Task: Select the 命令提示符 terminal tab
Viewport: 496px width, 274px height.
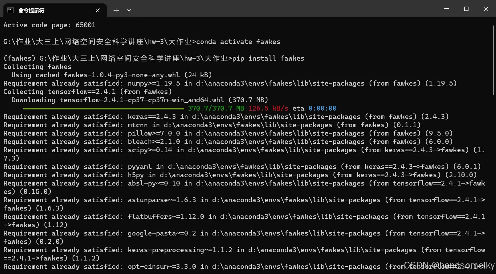Action: (x=55, y=10)
